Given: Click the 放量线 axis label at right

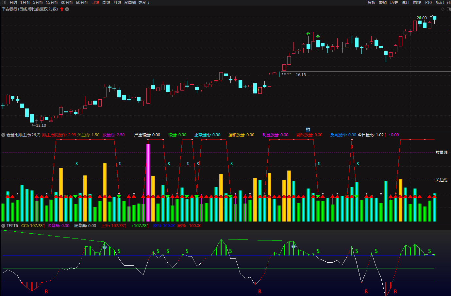Looking at the screenshot, I should (x=442, y=153).
